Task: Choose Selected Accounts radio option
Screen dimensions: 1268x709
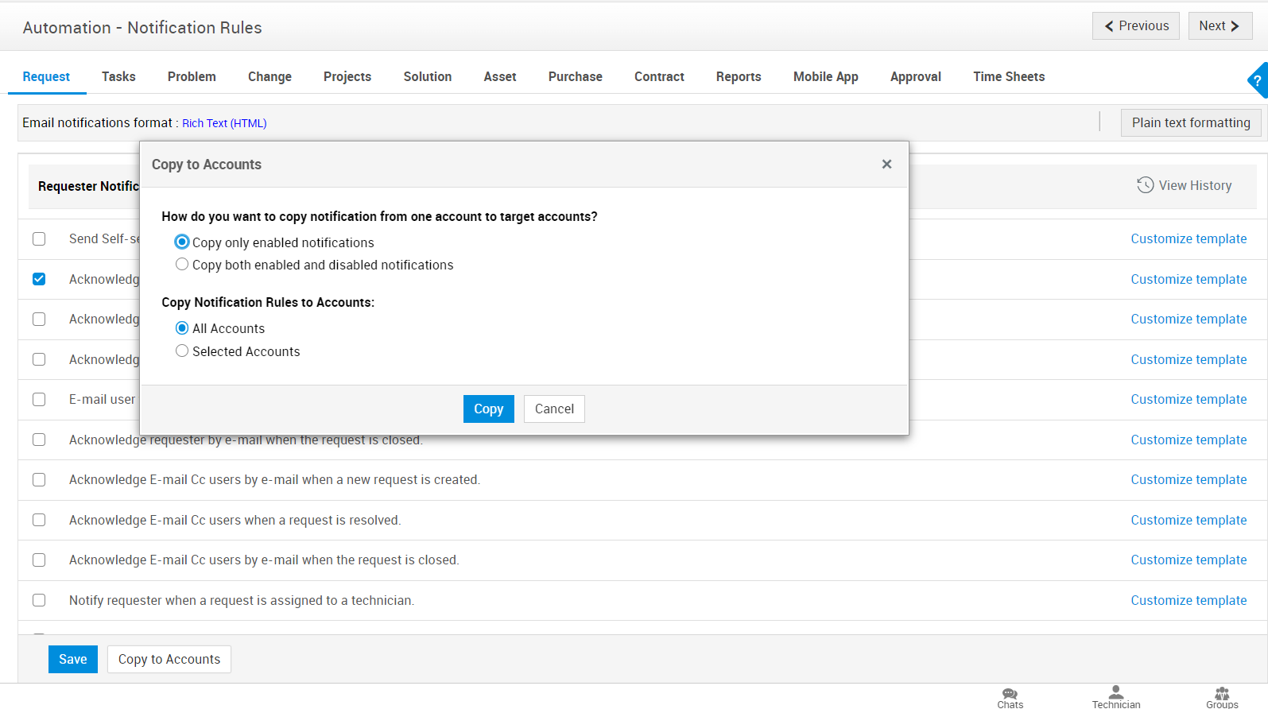Action: pos(182,351)
